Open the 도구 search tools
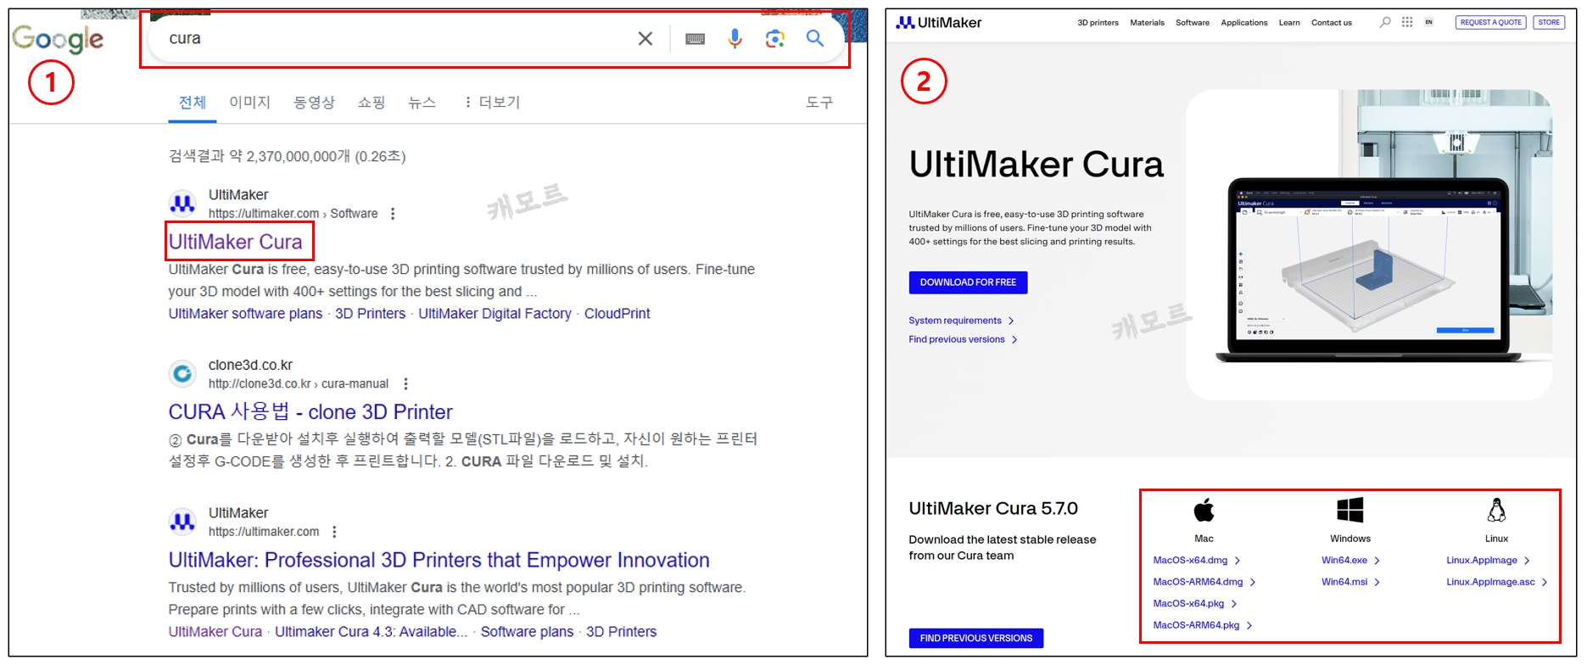Viewport: 1587px width, 665px height. 819,103
